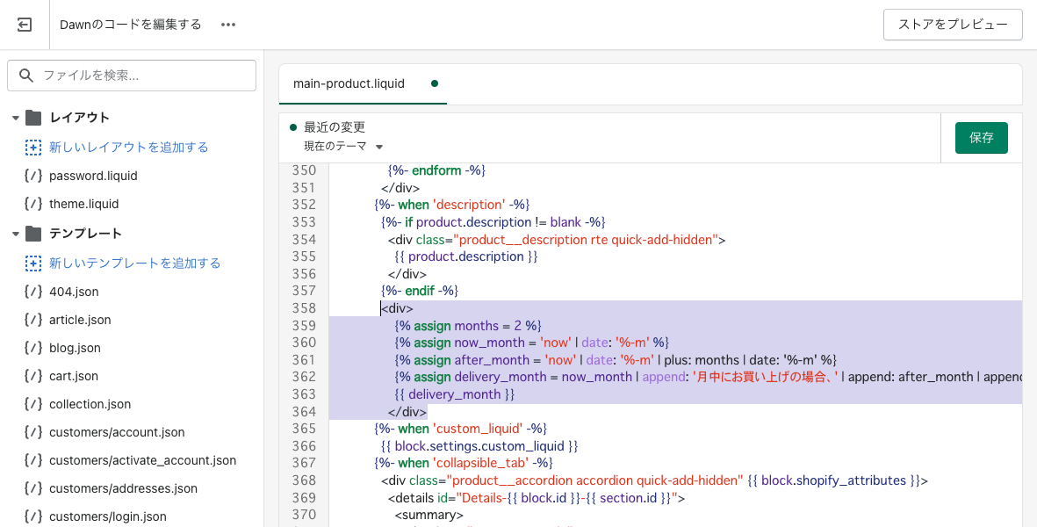The height and width of the screenshot is (527, 1037).
Task: Open the three-dot more actions menu
Action: (228, 25)
